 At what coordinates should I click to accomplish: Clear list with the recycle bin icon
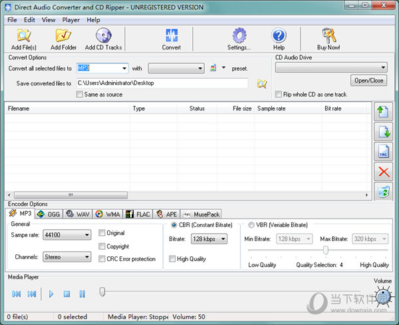pos(383,191)
